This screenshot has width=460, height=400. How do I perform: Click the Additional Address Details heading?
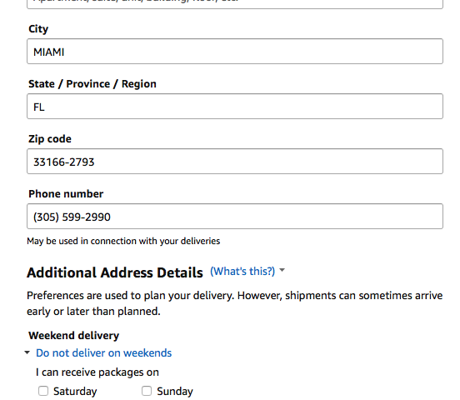coord(115,272)
